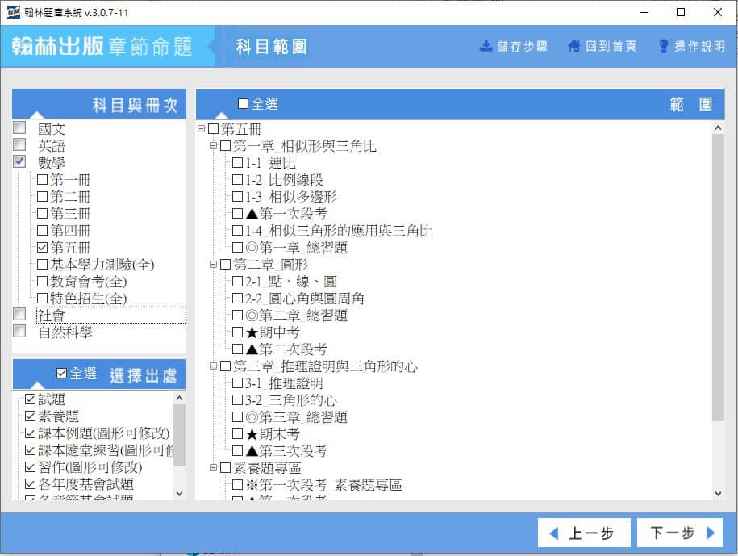Select 特色招生(全) row
Viewport: 738px width, 556px height.
(x=89, y=299)
